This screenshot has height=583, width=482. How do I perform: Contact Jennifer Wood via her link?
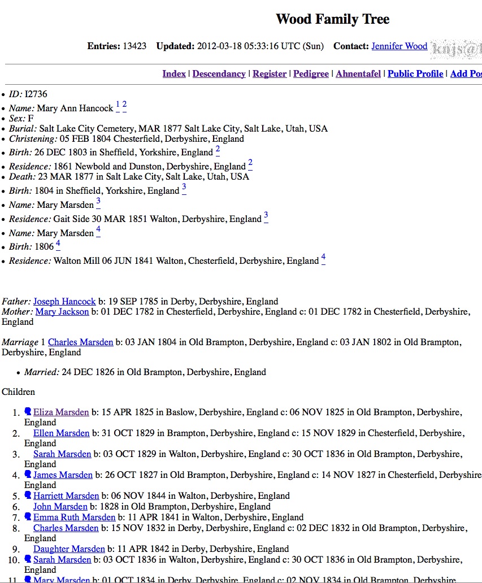click(x=400, y=46)
